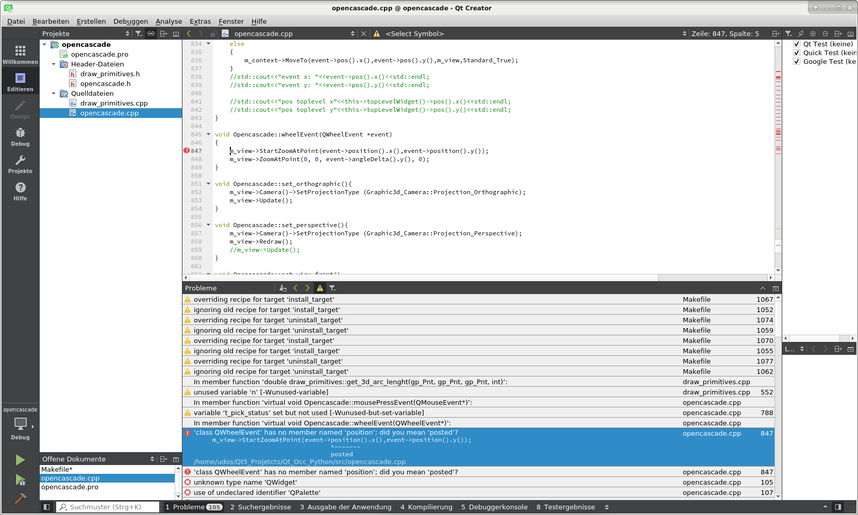Fold the wheelEvent function at line 845
This screenshot has height=515, width=858.
coord(209,134)
